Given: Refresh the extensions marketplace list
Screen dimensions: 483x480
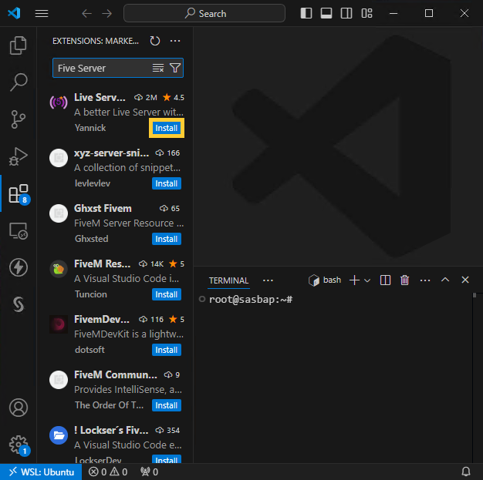Looking at the screenshot, I should click(155, 41).
